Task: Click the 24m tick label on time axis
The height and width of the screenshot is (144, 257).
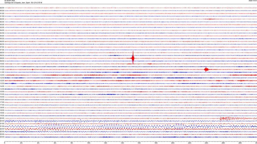Action: (x=206, y=143)
